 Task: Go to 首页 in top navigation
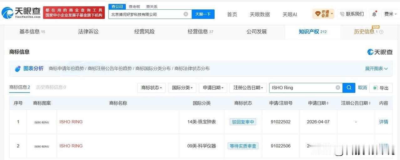232,14
